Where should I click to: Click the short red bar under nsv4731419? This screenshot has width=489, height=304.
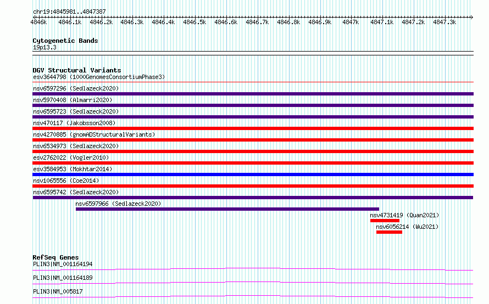tap(385, 221)
